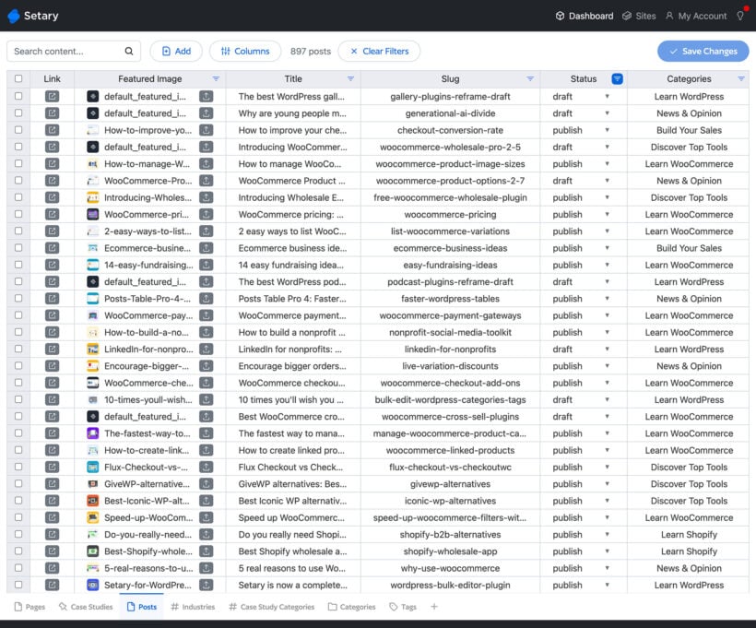Open My Account
Image resolution: width=756 pixels, height=628 pixels.
pyautogui.click(x=696, y=16)
